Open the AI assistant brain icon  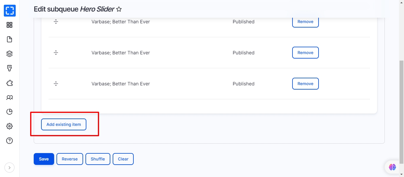(392, 167)
